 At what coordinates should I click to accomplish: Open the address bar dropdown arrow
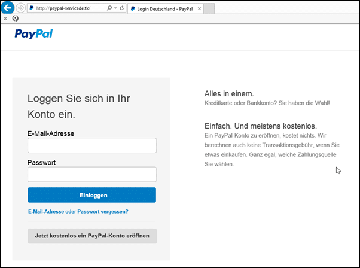point(115,8)
